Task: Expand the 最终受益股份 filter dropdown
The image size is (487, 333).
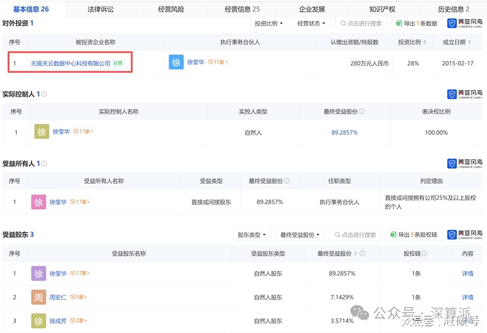Action: point(300,235)
